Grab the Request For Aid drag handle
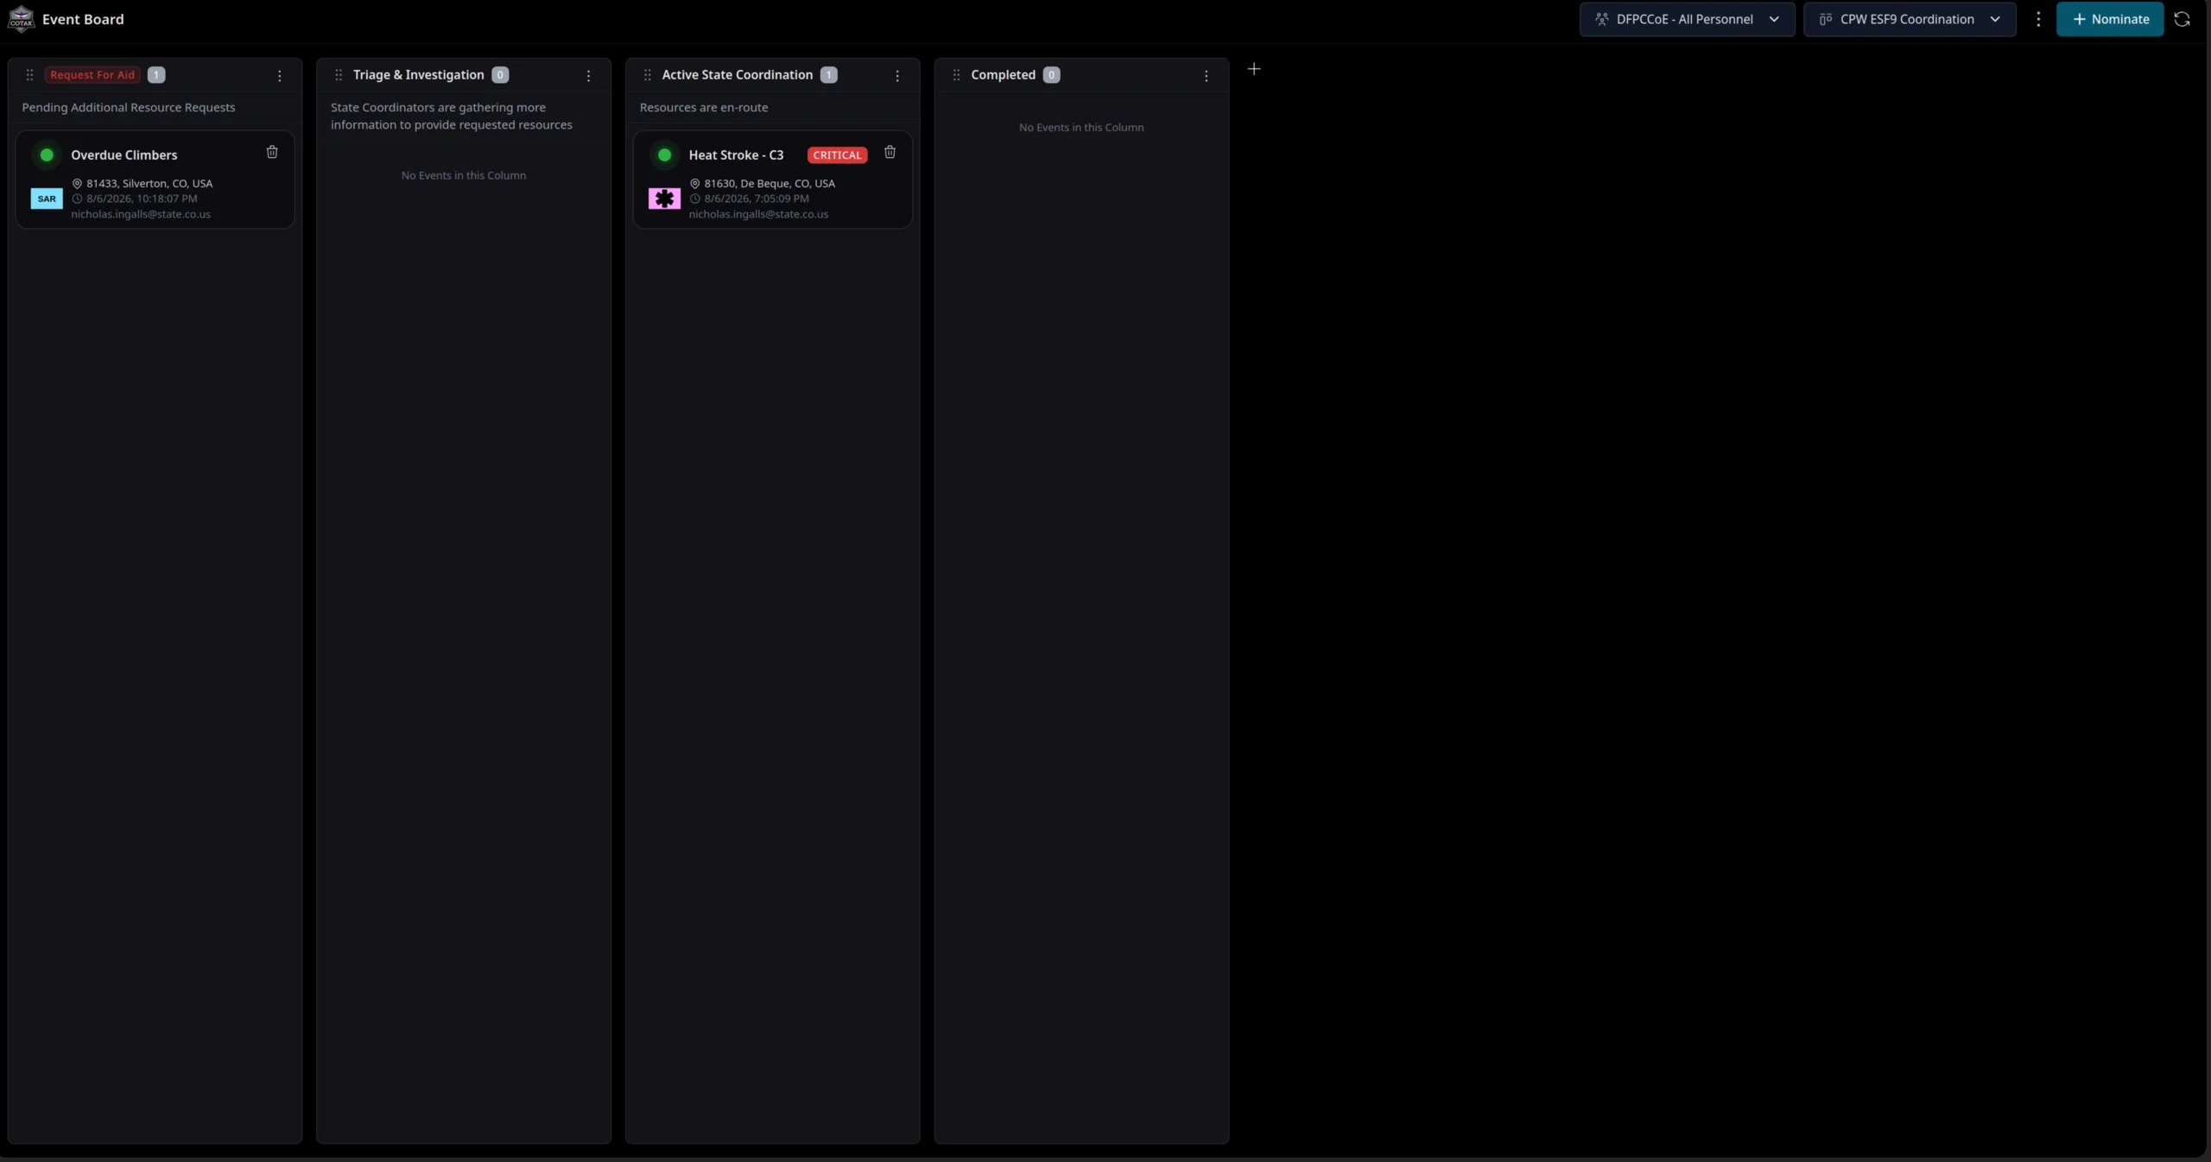Image resolution: width=2211 pixels, height=1162 pixels. coord(29,75)
